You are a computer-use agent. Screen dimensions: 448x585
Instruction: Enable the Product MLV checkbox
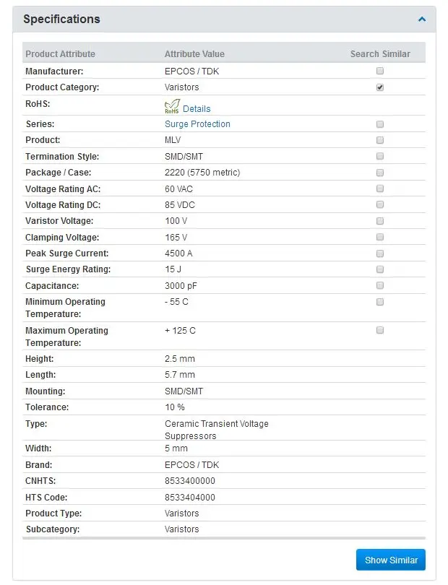coord(380,140)
